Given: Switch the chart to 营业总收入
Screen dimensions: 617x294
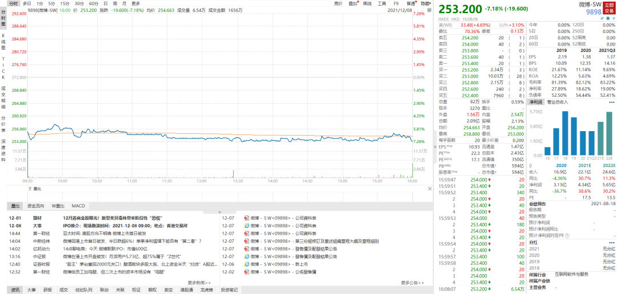Looking at the screenshot, I should click(557, 102).
